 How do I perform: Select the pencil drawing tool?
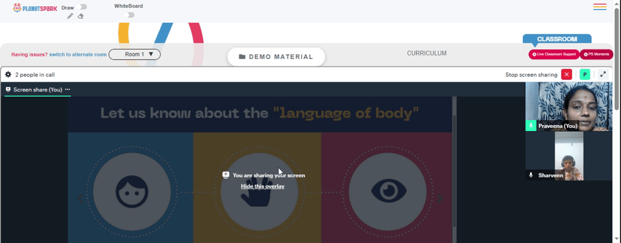pyautogui.click(x=70, y=16)
